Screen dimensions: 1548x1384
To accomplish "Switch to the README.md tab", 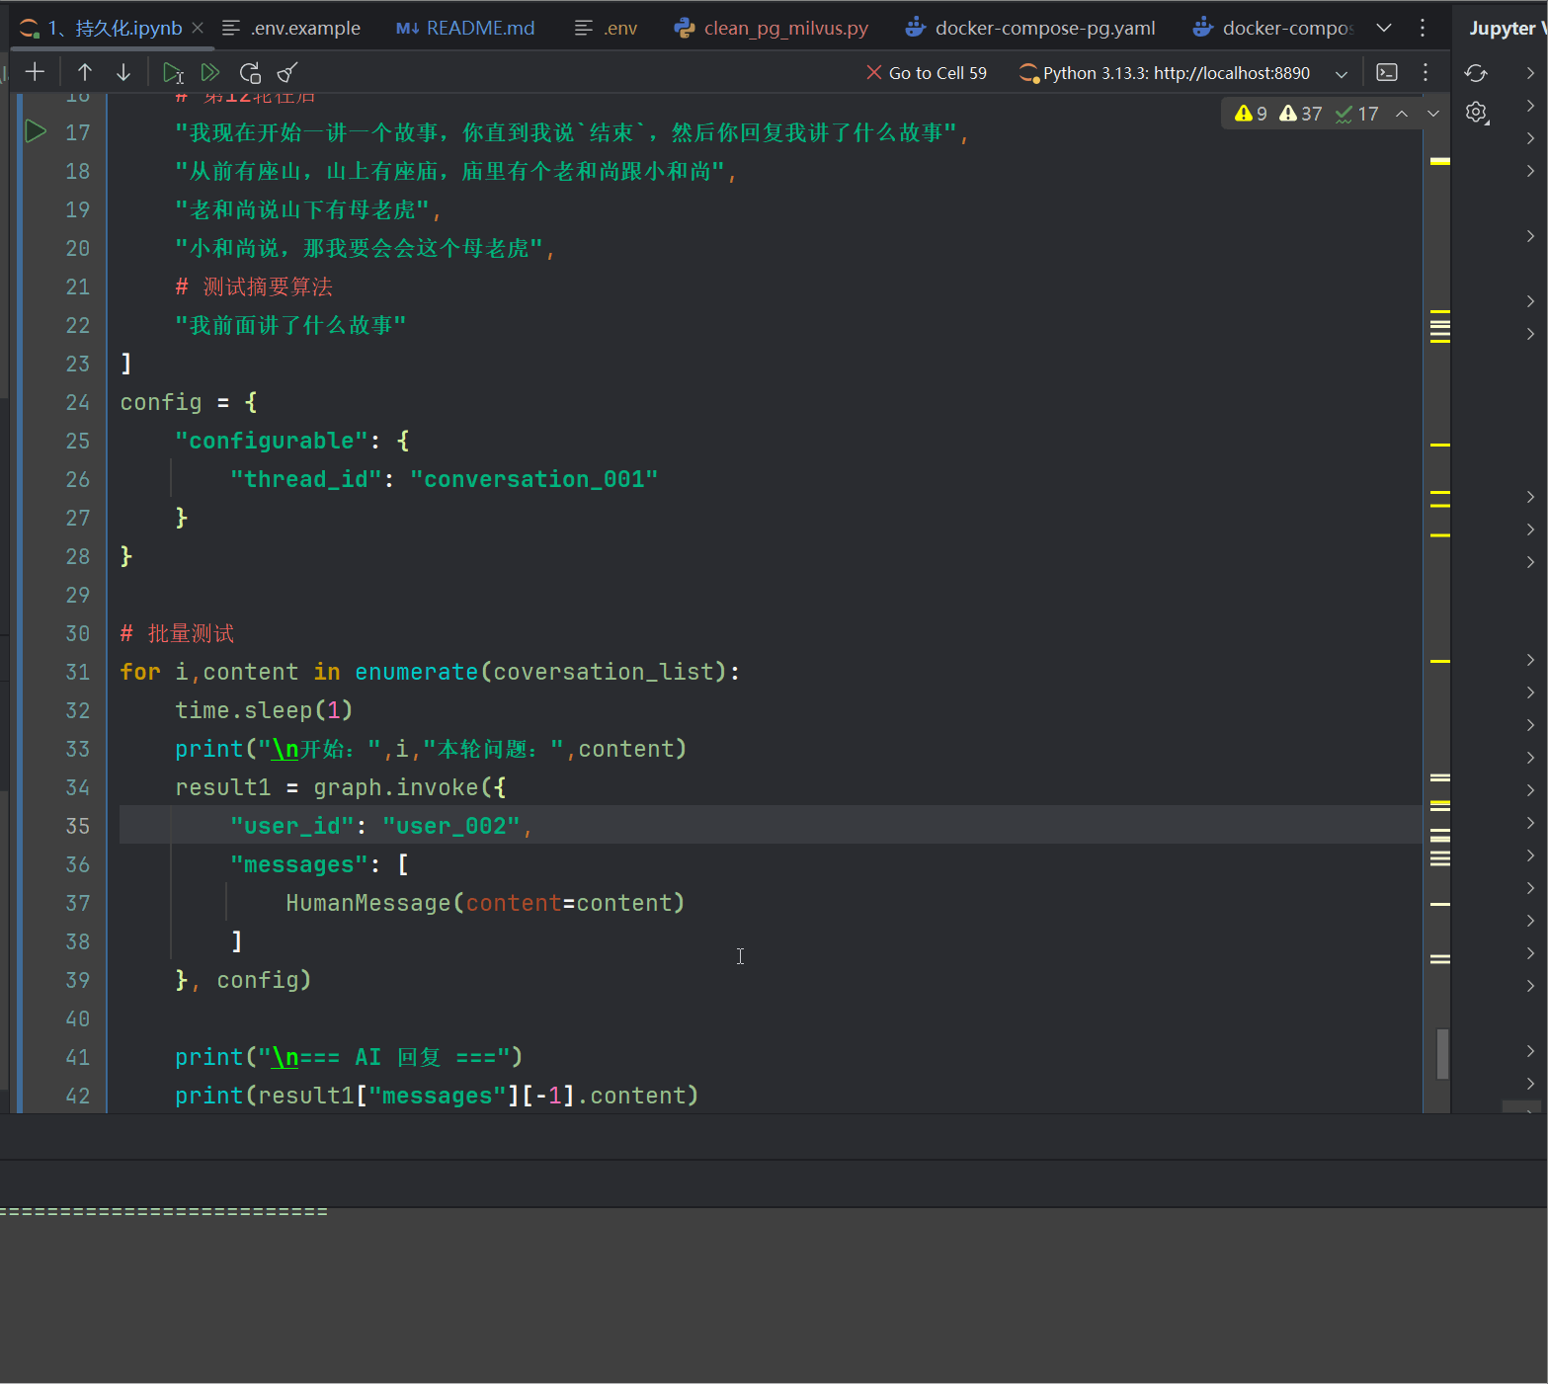I will point(465,28).
